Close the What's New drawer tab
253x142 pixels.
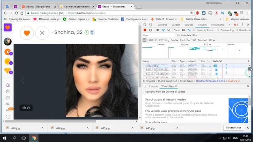click(x=176, y=86)
